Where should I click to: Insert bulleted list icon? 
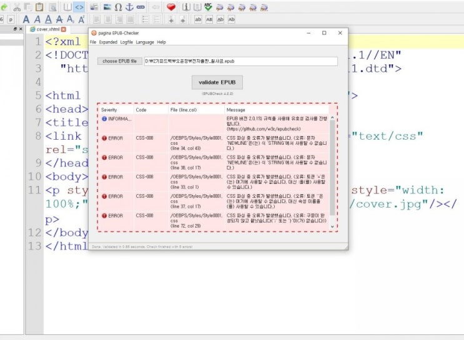146,19
